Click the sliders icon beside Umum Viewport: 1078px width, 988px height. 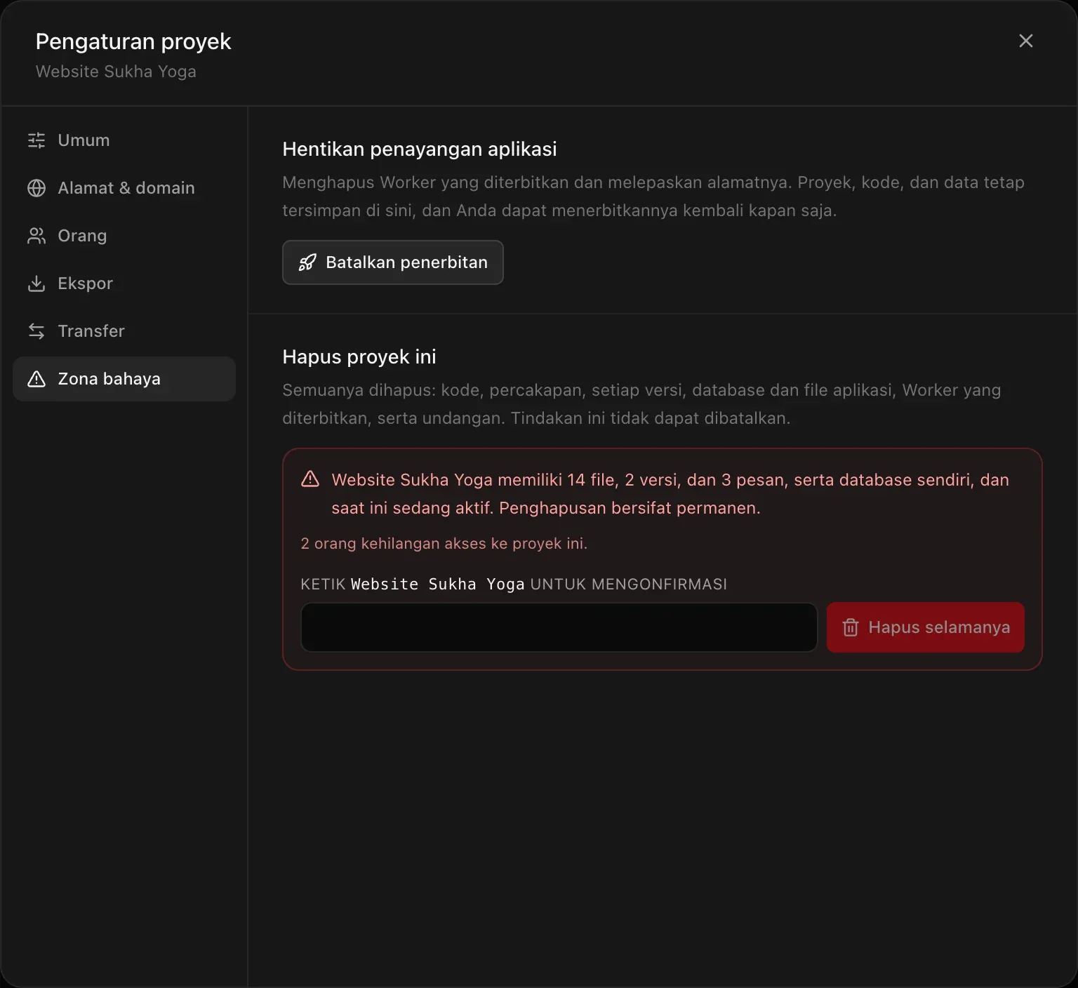coord(36,140)
